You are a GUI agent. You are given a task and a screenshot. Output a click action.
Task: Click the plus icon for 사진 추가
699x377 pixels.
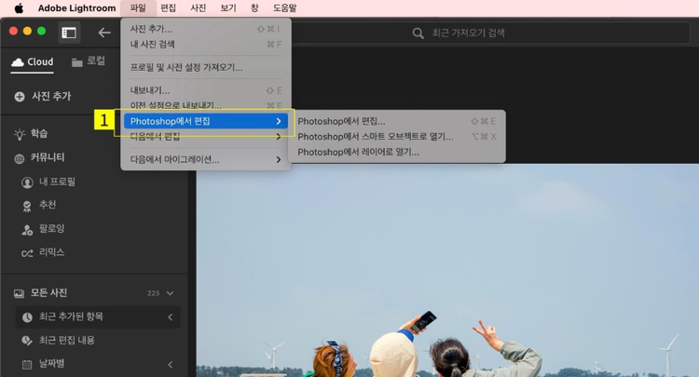[x=20, y=97]
